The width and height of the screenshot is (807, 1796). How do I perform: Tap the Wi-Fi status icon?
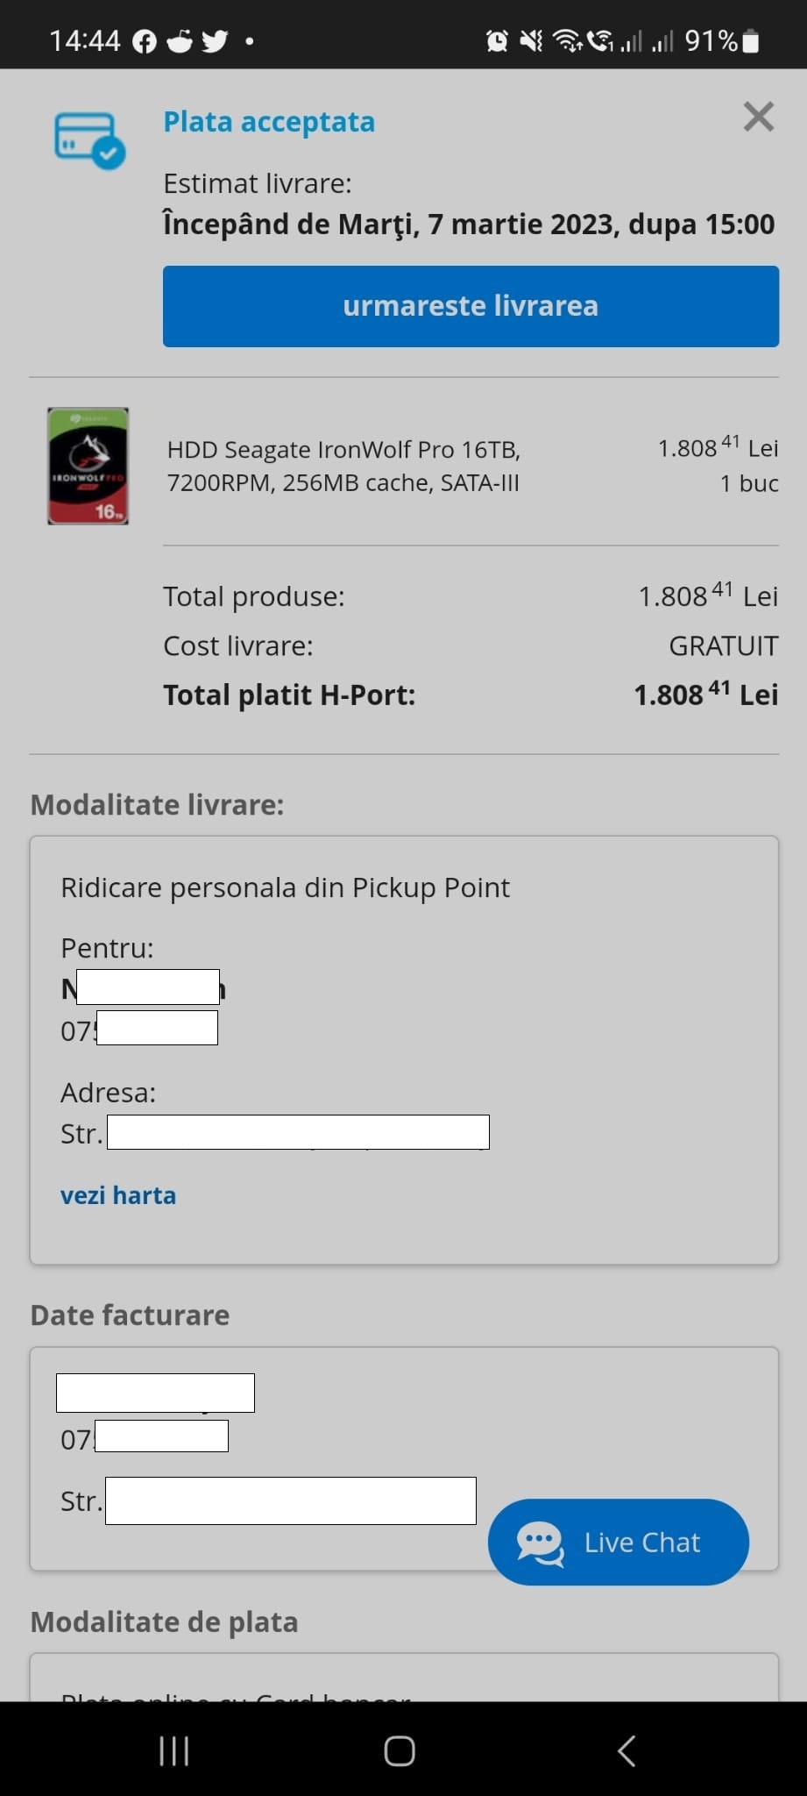pyautogui.click(x=568, y=40)
